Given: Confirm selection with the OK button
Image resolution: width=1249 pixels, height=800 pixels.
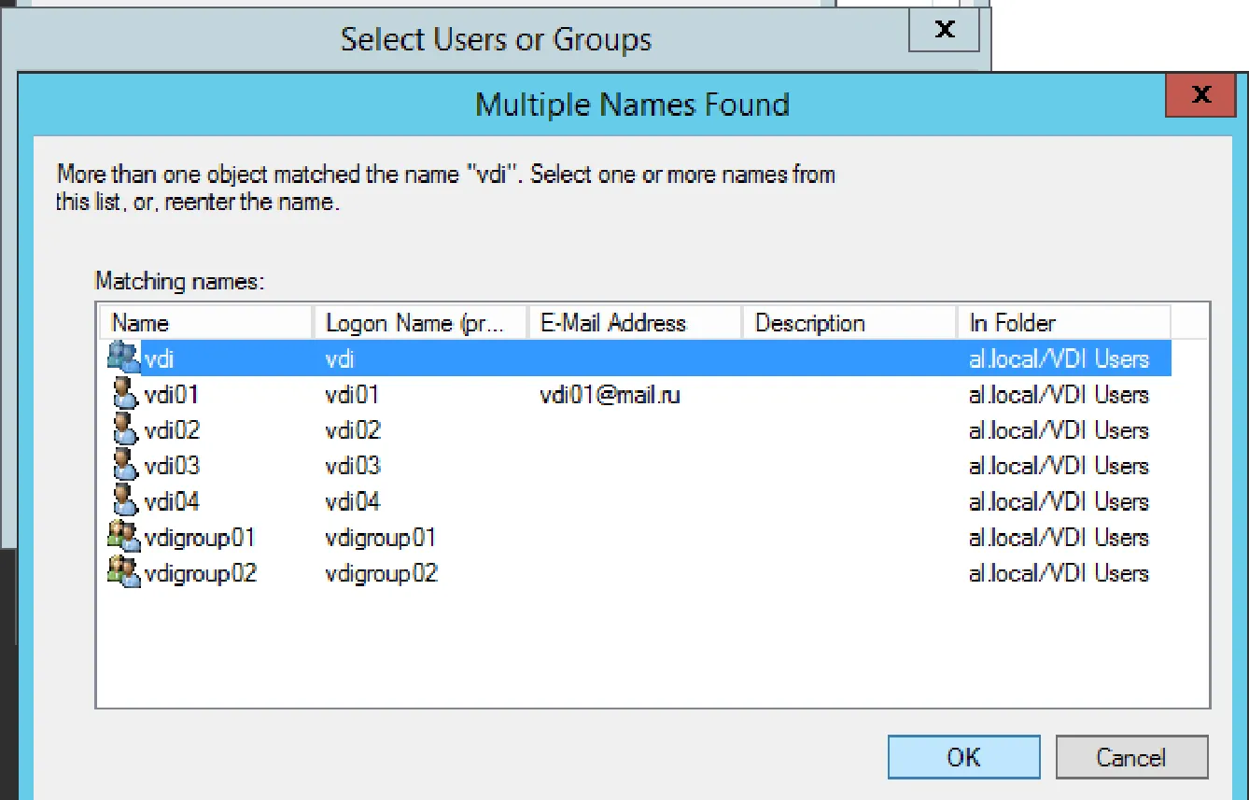Looking at the screenshot, I should coord(963,757).
